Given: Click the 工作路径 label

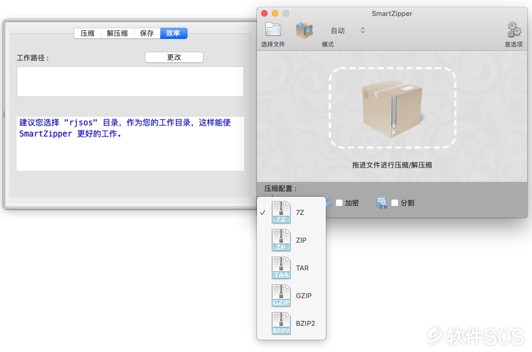Looking at the screenshot, I should tap(33, 58).
